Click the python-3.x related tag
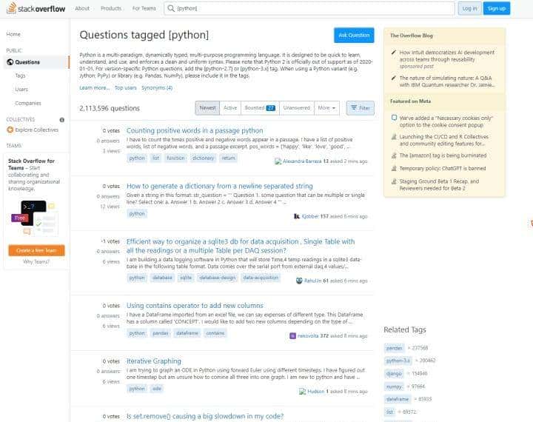The image size is (533, 422). (x=398, y=361)
